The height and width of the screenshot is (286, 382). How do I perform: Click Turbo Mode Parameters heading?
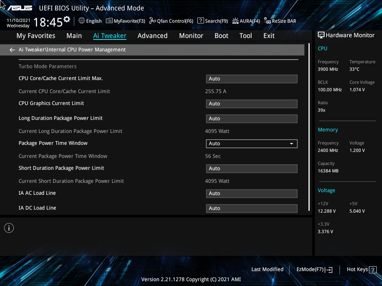click(x=47, y=66)
